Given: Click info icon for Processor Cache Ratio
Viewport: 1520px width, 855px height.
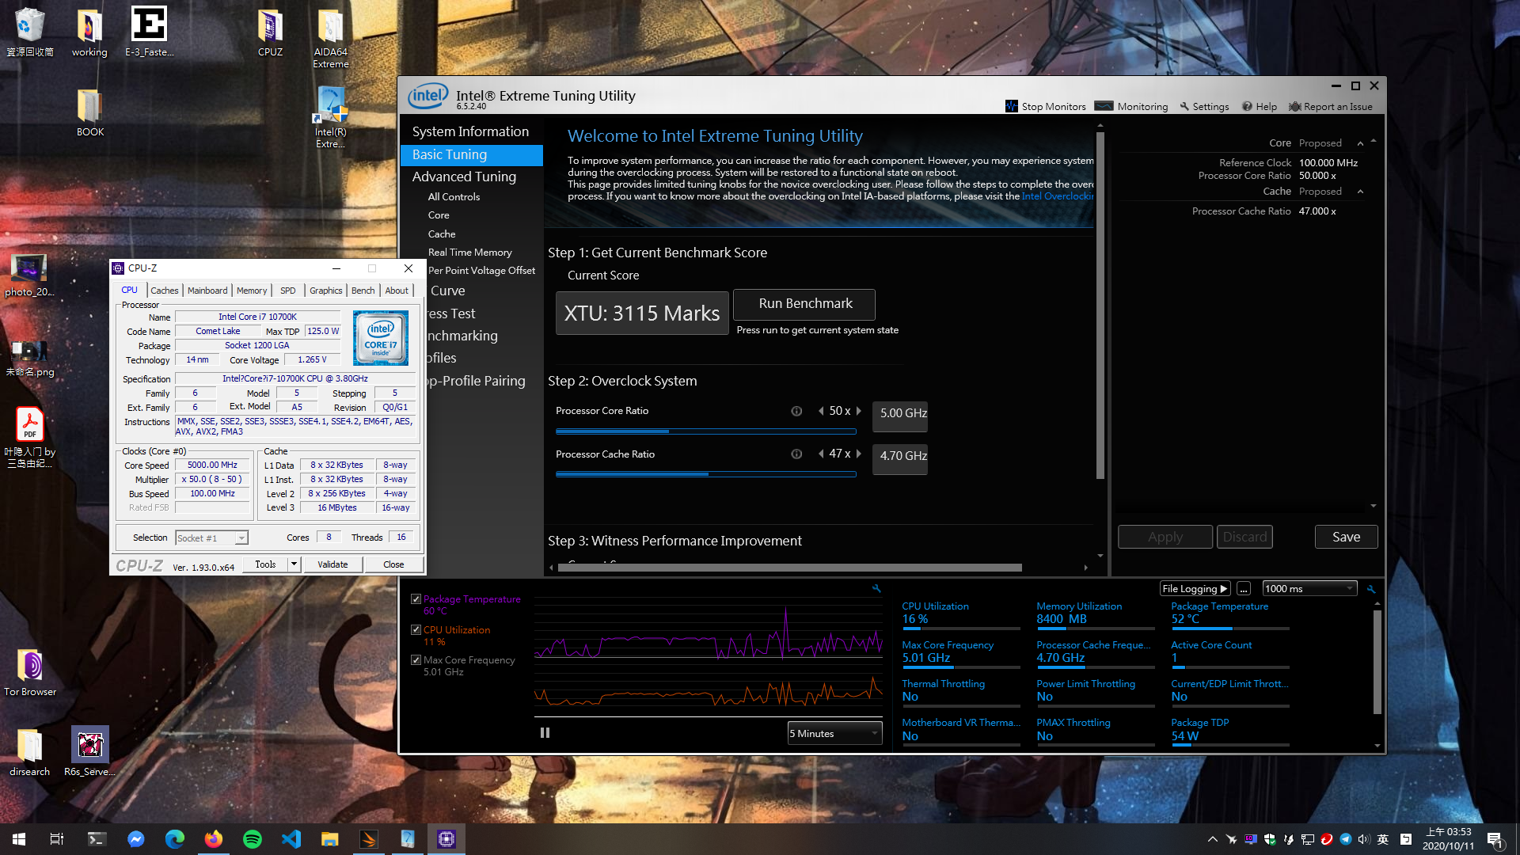Looking at the screenshot, I should pyautogui.click(x=796, y=454).
